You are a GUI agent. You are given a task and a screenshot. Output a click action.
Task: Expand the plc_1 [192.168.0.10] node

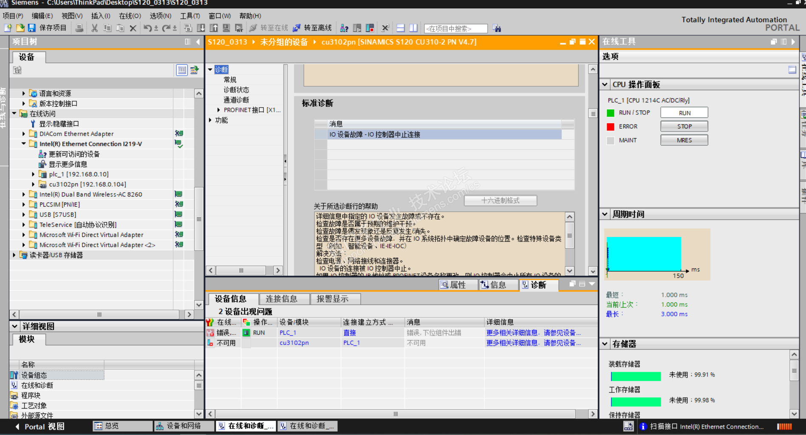tap(33, 174)
